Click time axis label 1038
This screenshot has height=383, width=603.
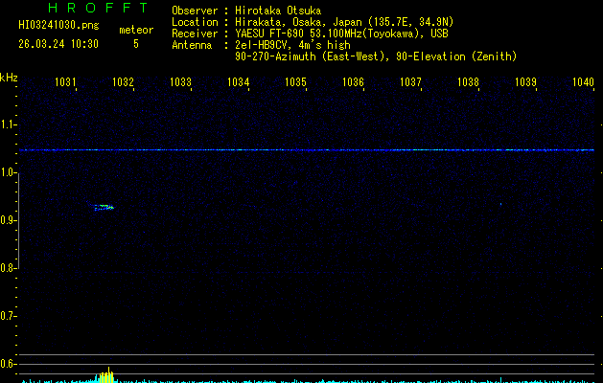(x=468, y=81)
